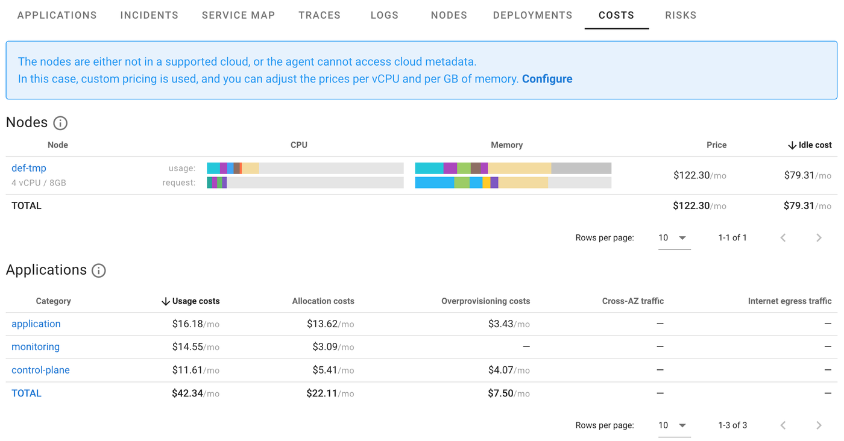Open rows per page selector for Applications table
Viewport: 844px width, 441px height.
(674, 425)
